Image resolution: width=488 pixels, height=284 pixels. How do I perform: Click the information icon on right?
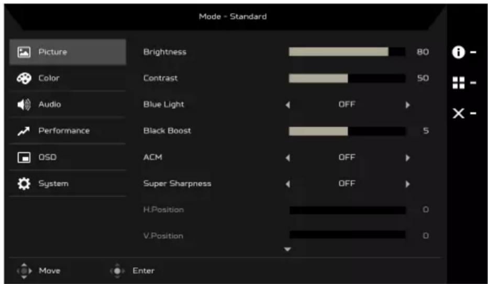pyautogui.click(x=458, y=52)
